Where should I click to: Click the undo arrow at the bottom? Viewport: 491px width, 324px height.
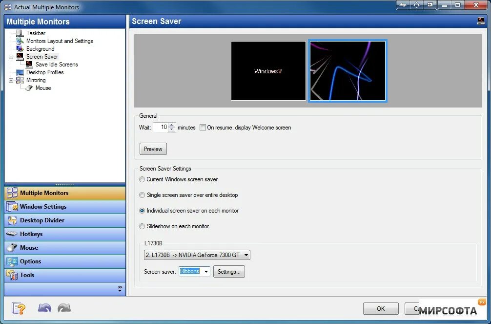tap(44, 308)
